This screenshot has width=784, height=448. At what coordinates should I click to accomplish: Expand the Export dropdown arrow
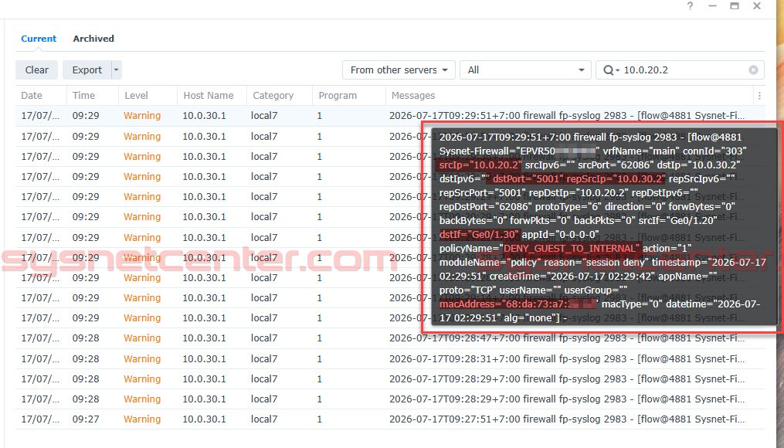(x=116, y=70)
